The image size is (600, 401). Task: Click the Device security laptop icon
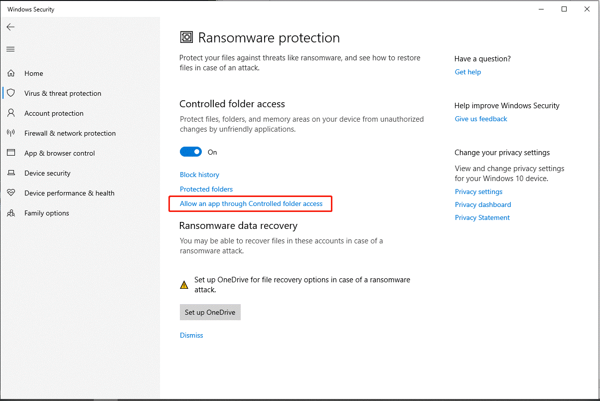point(11,173)
